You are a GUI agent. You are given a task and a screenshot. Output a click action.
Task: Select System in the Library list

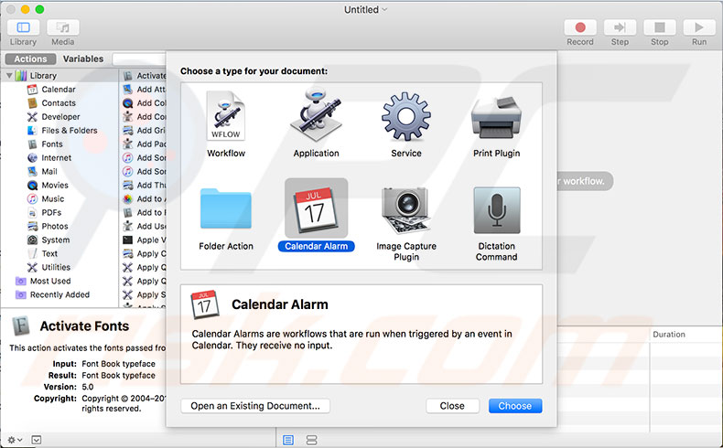coord(55,240)
